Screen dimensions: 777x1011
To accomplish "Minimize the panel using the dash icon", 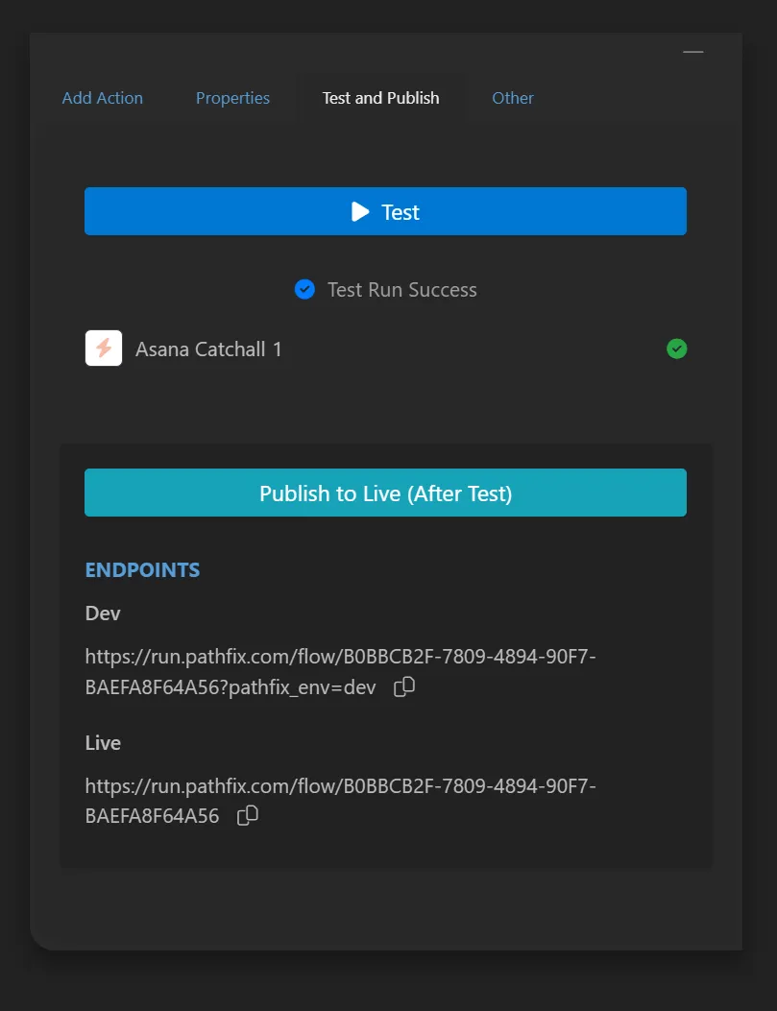I will [x=693, y=52].
